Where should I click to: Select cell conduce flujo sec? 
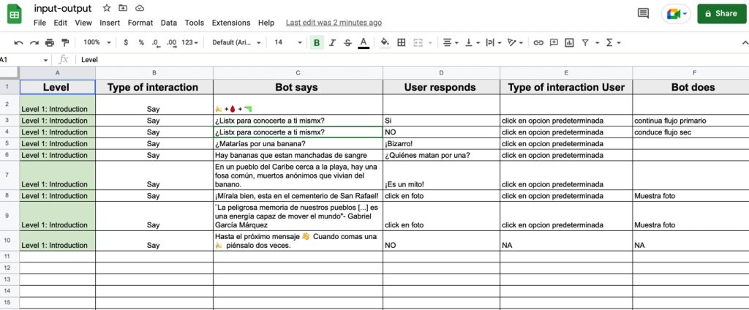(x=690, y=132)
